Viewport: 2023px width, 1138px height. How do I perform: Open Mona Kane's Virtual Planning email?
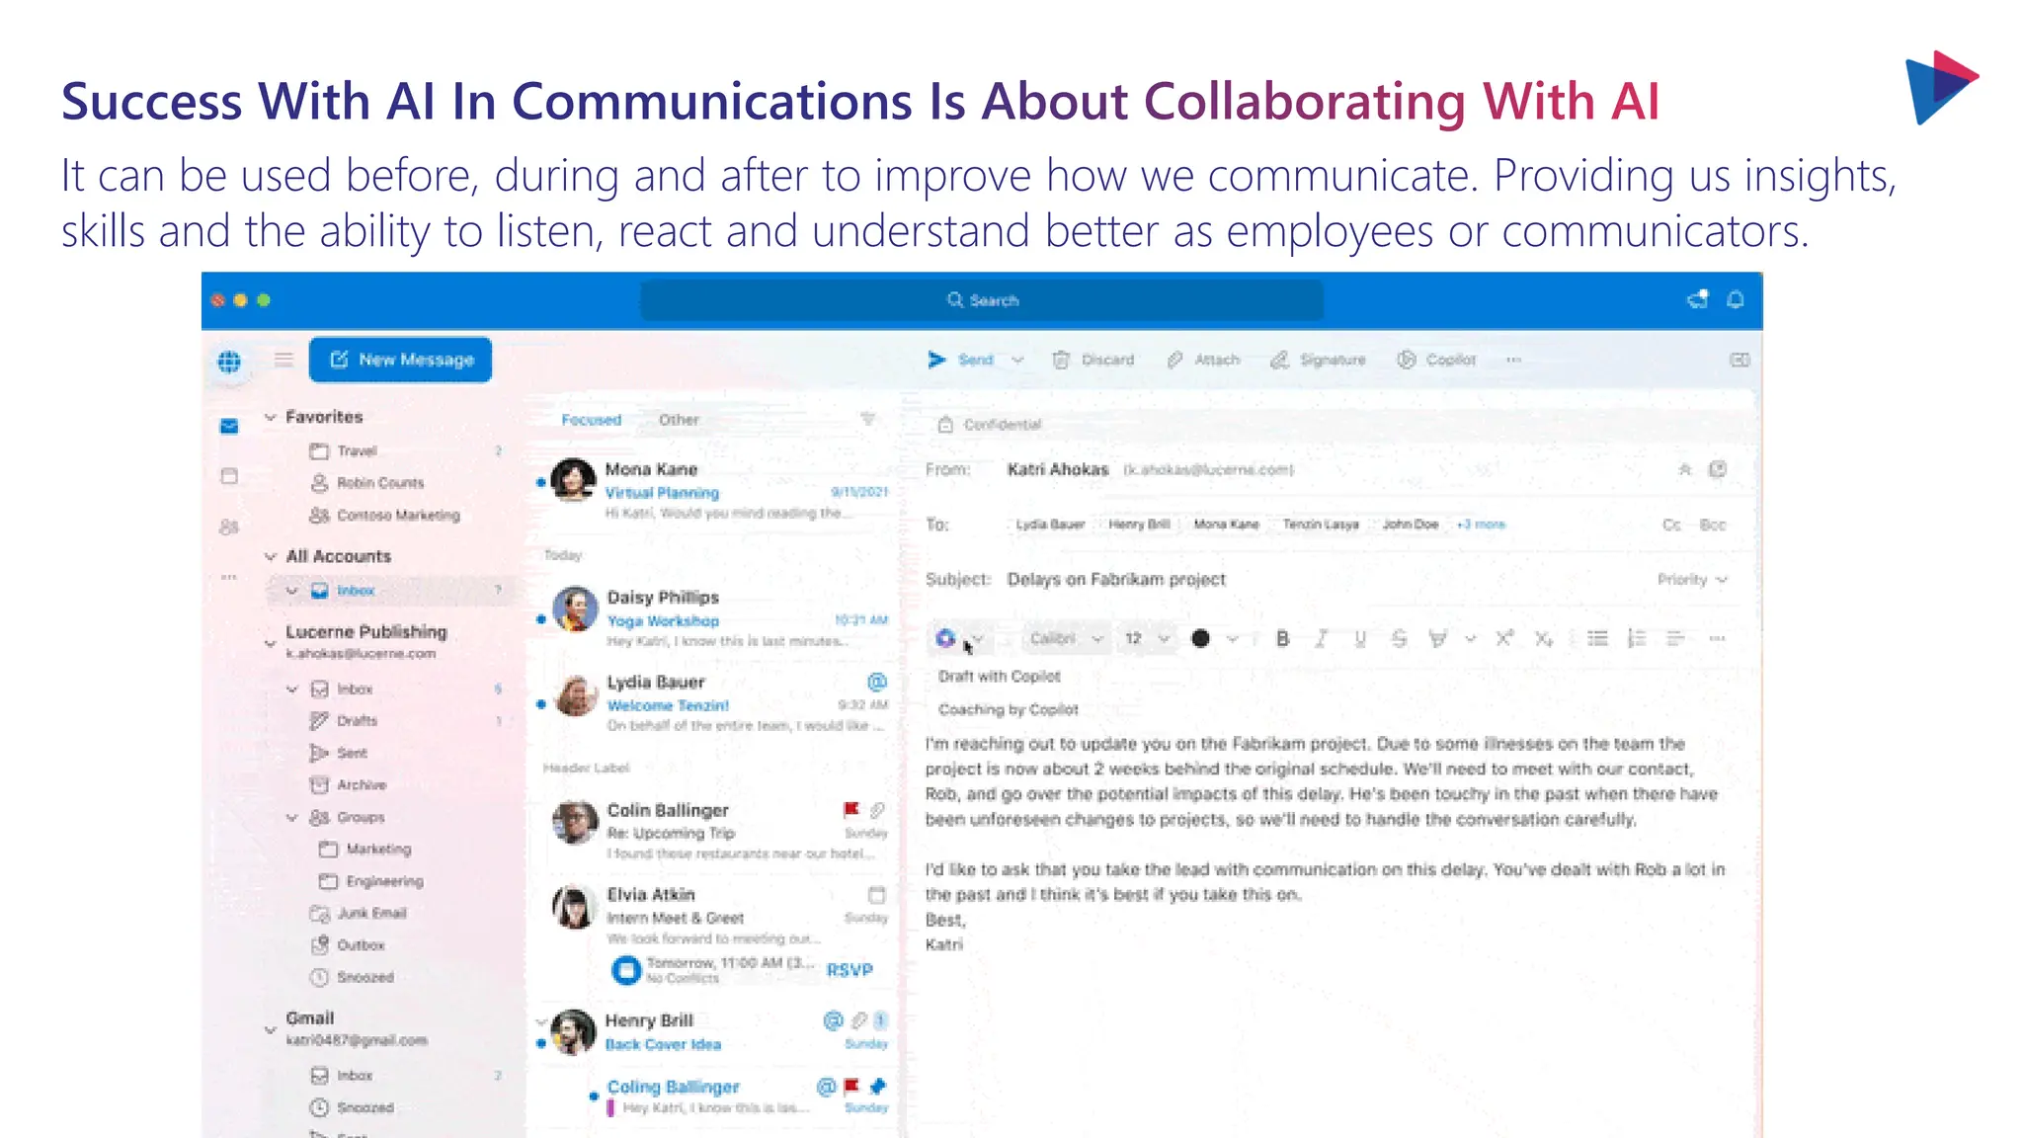coord(713,491)
